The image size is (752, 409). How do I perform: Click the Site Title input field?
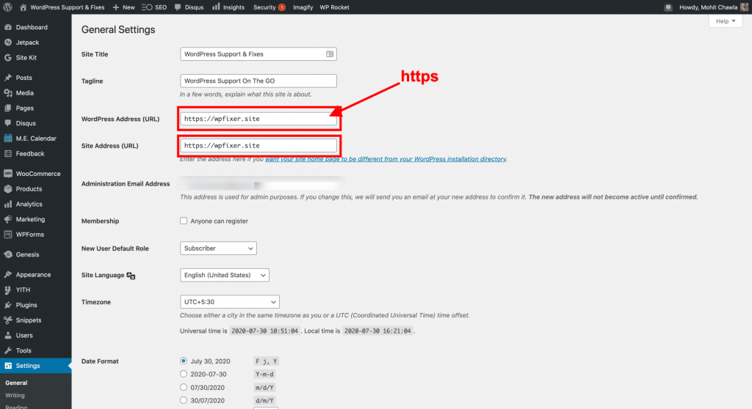(258, 54)
